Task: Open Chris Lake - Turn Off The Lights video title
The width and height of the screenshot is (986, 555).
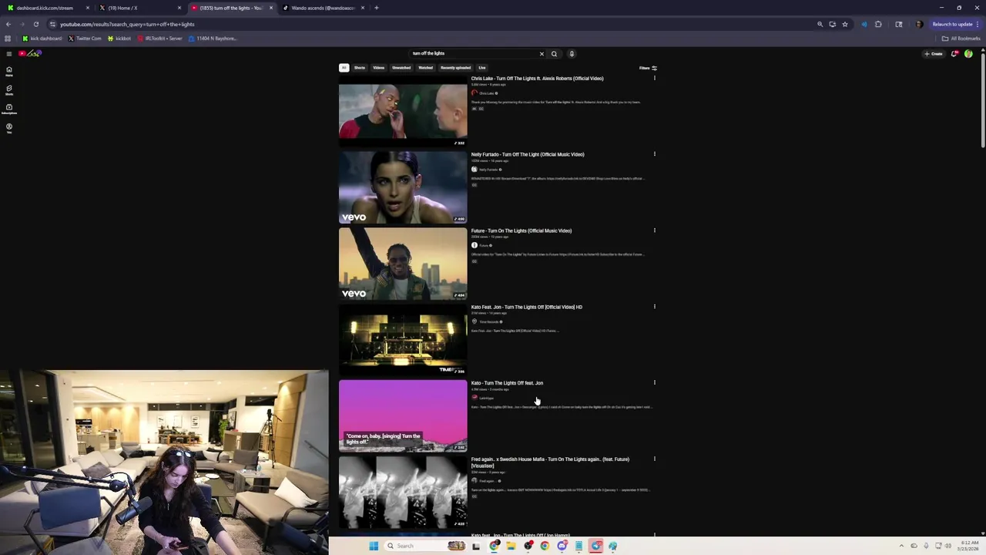Action: click(x=537, y=79)
